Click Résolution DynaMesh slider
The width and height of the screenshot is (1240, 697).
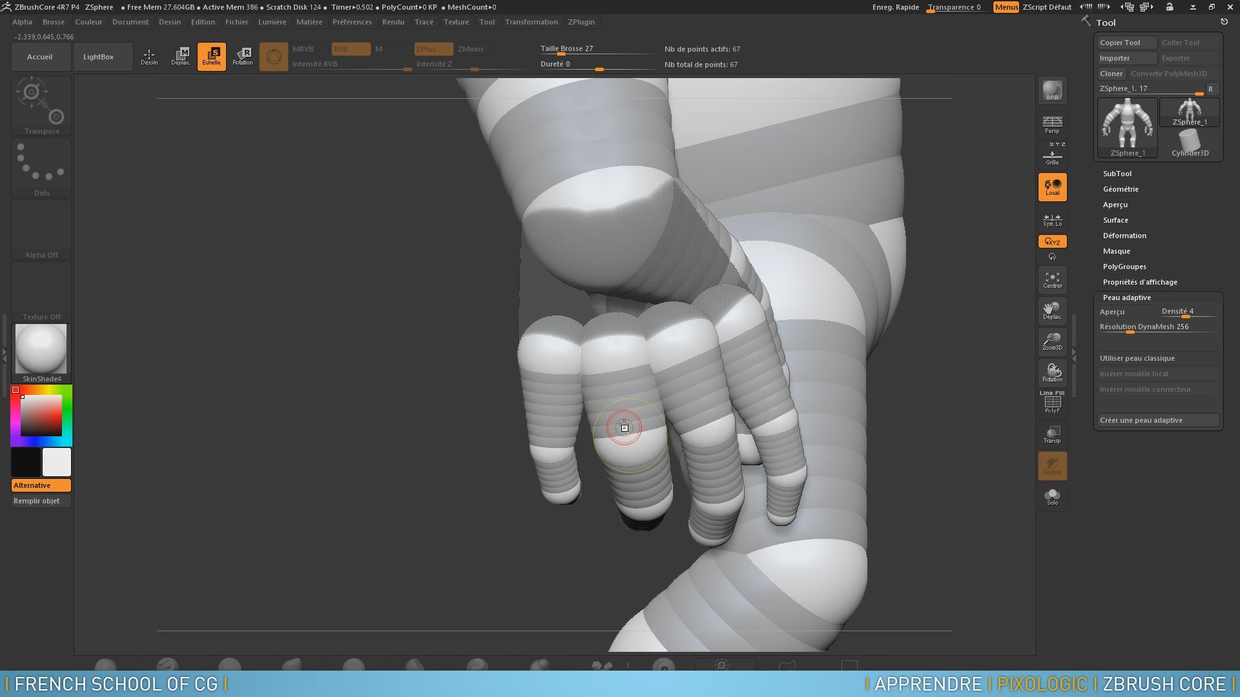tap(1159, 327)
